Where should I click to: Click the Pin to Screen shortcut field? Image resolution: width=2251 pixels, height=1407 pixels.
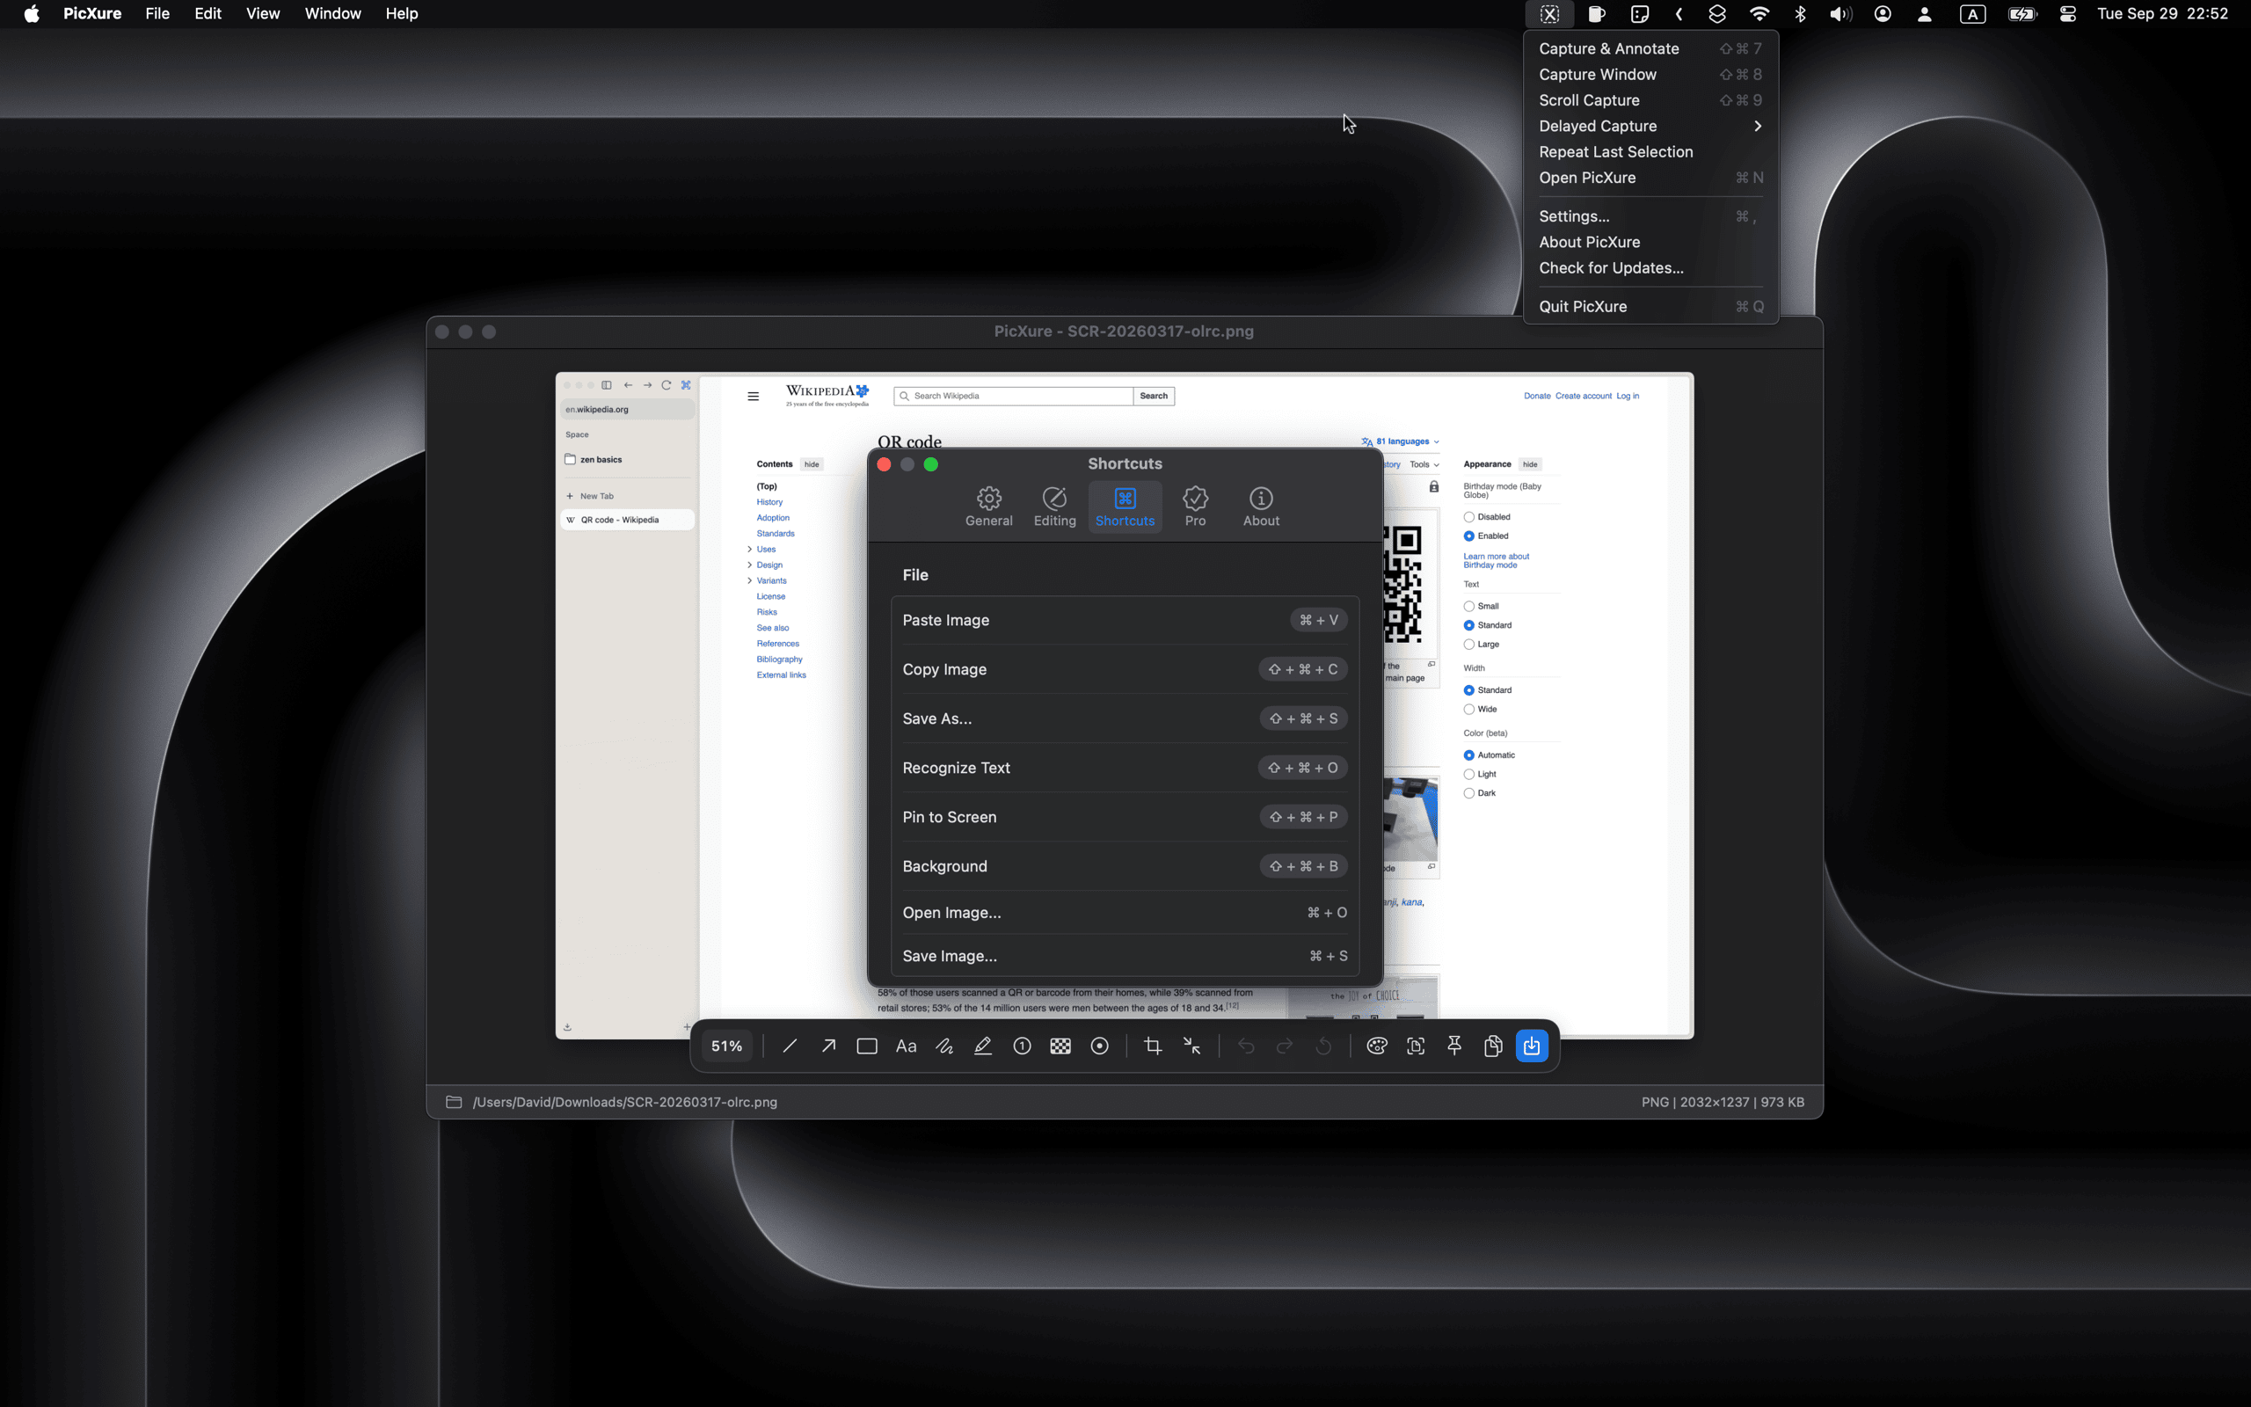pyautogui.click(x=1303, y=817)
